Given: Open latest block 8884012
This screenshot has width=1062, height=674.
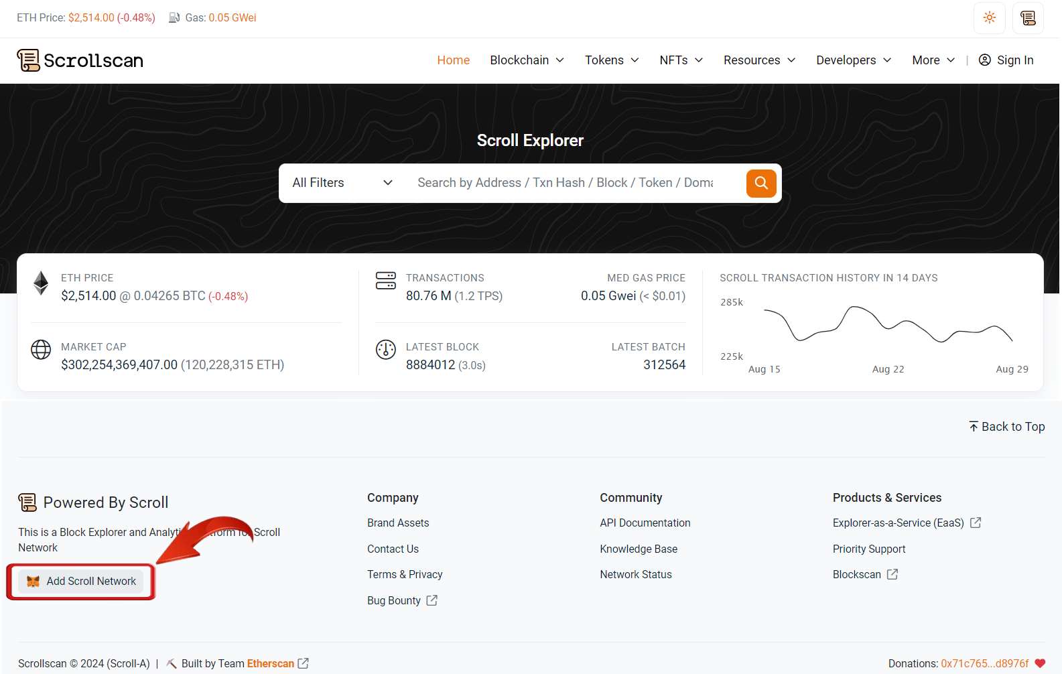Looking at the screenshot, I should click(430, 365).
